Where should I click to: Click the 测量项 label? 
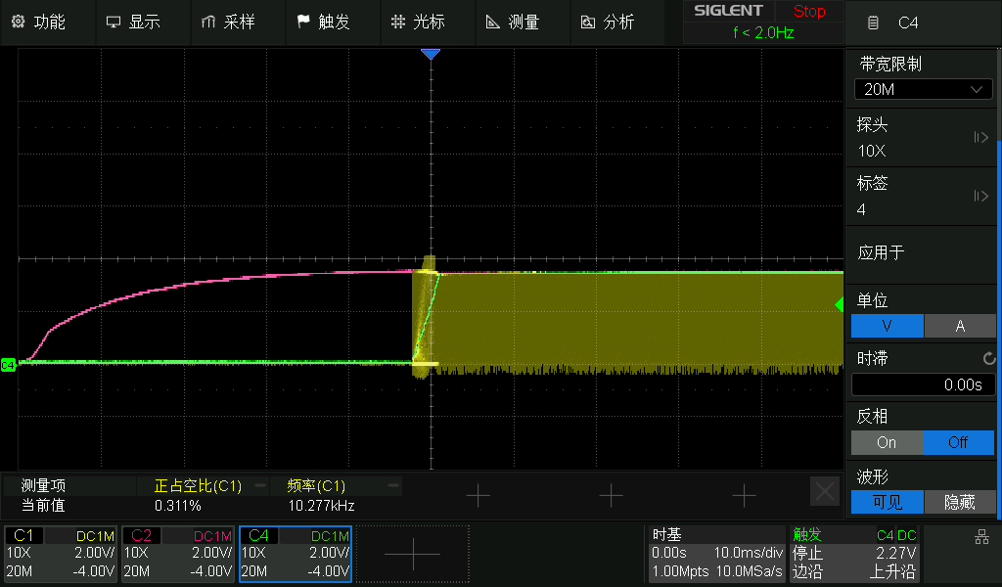coord(43,485)
